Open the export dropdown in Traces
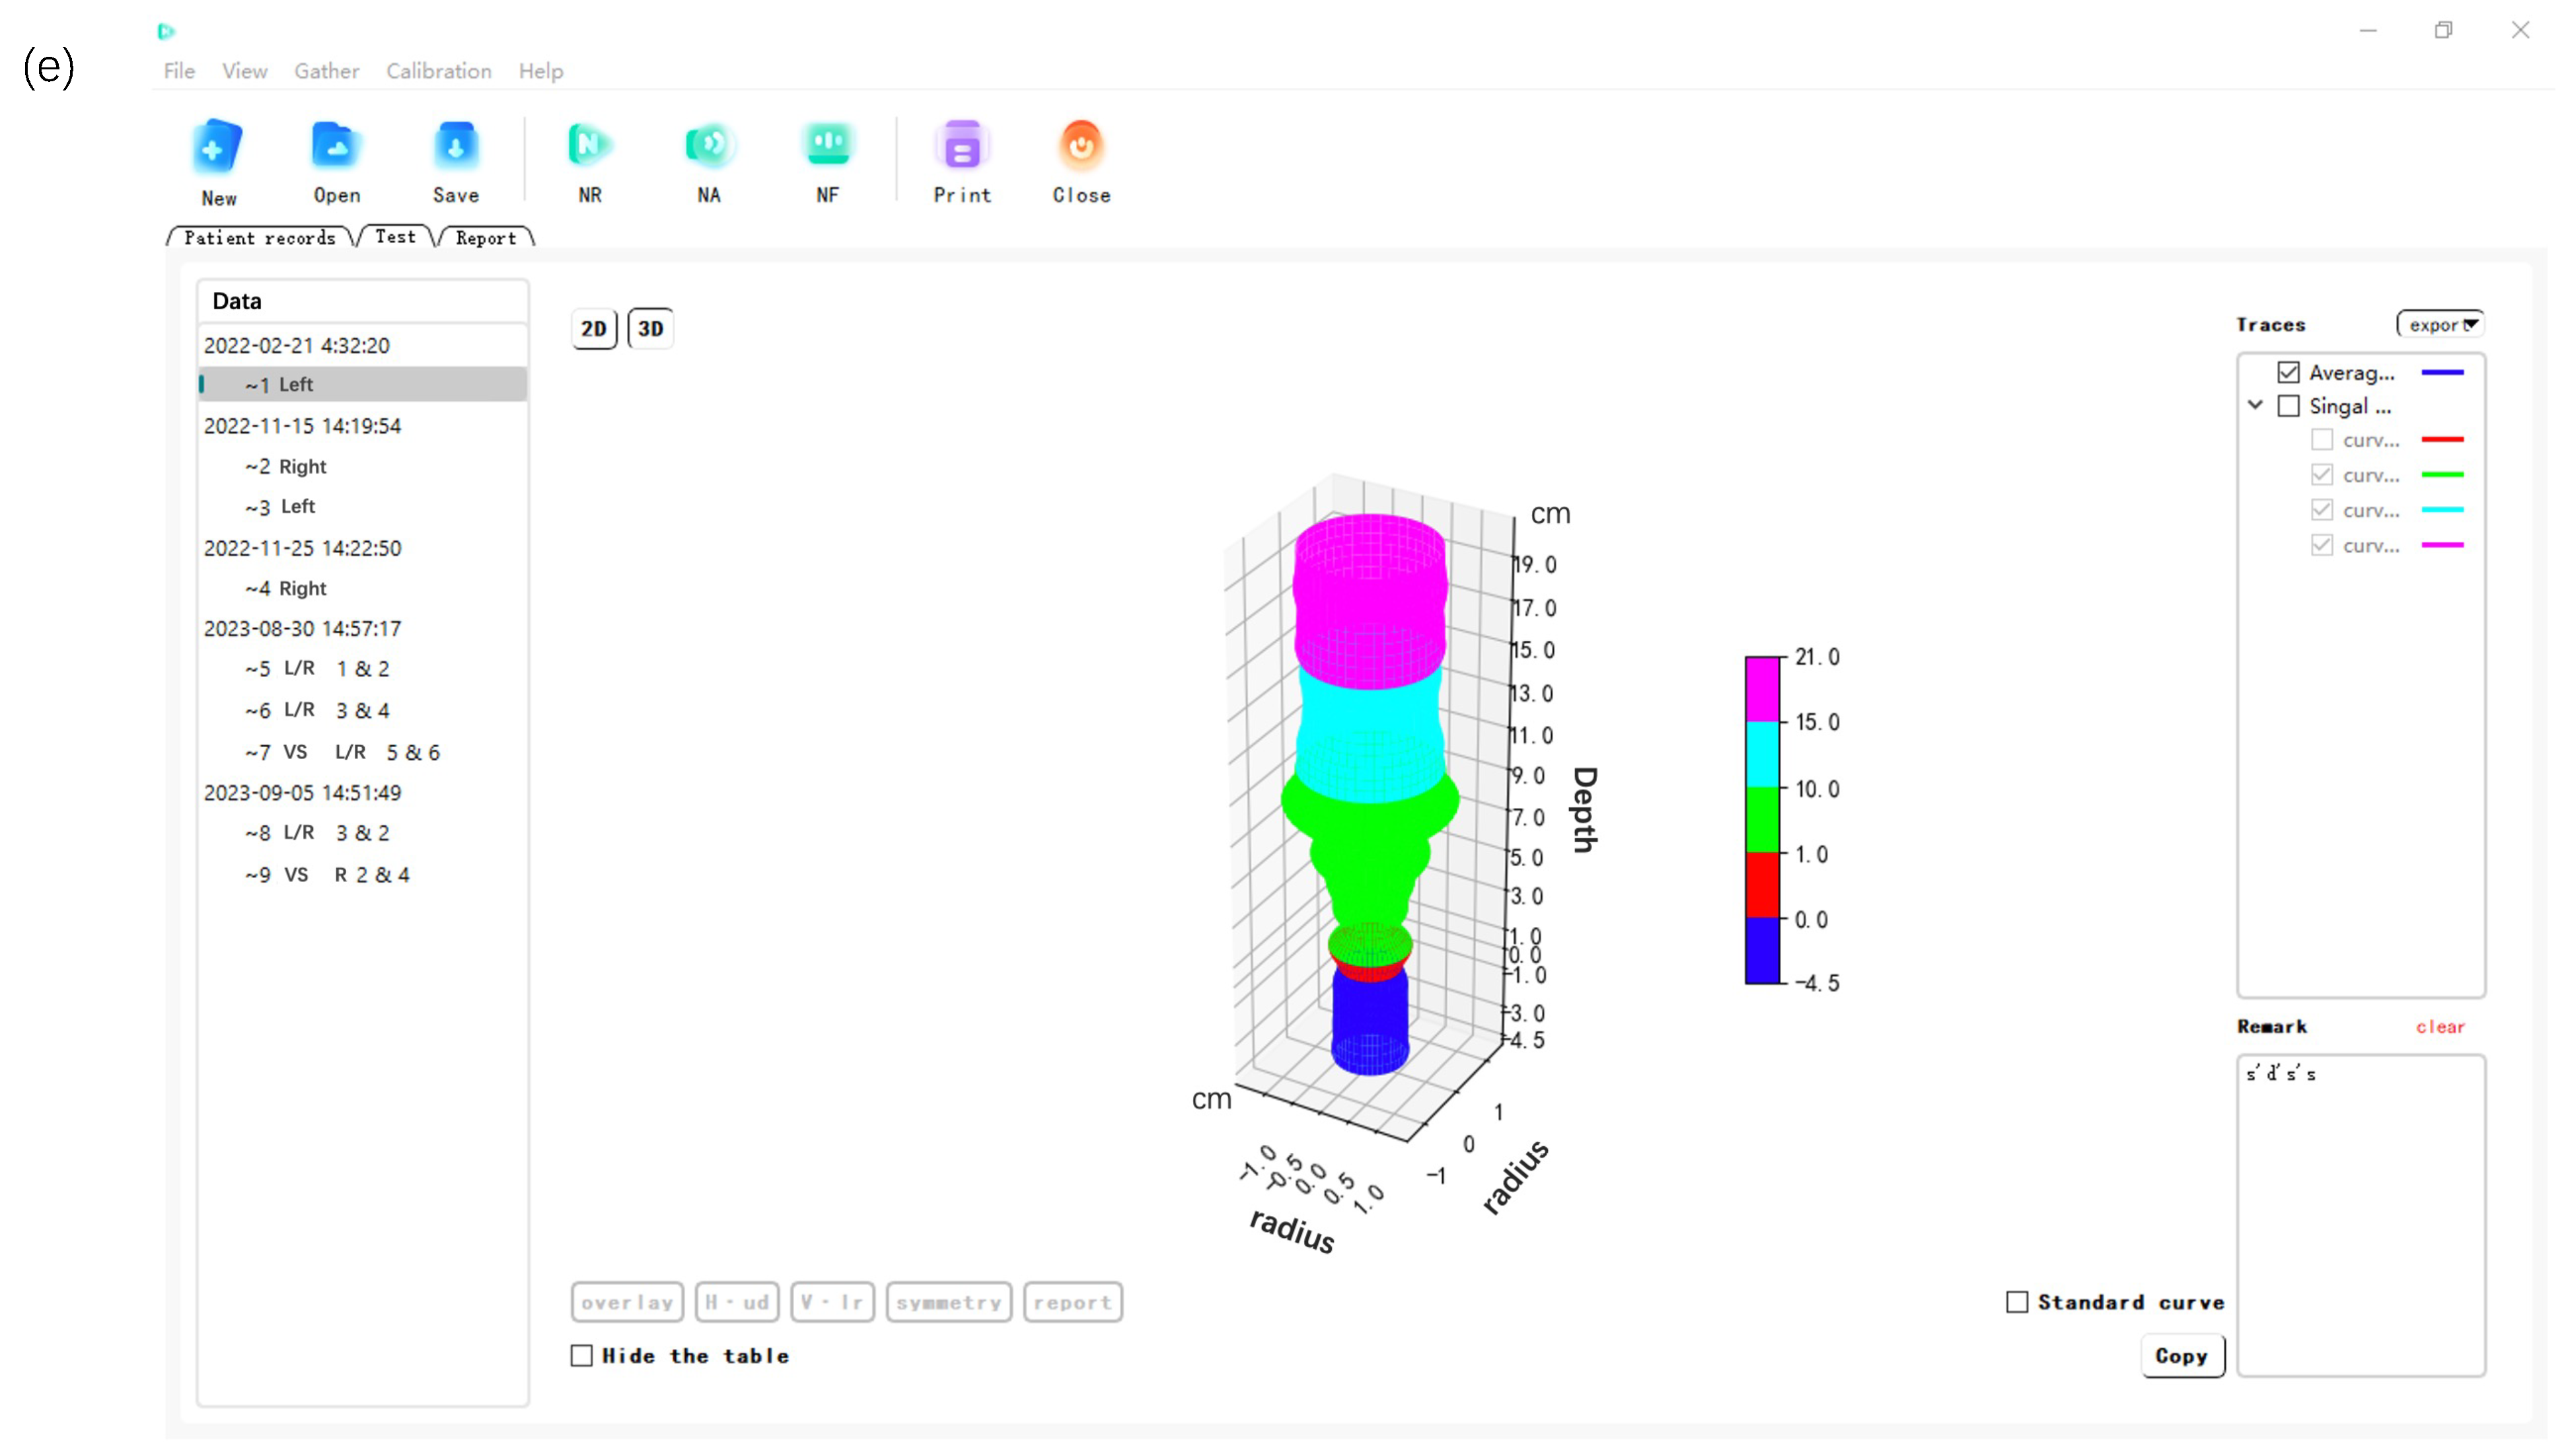Screen dimensions: 2566x1456 tap(2439, 324)
